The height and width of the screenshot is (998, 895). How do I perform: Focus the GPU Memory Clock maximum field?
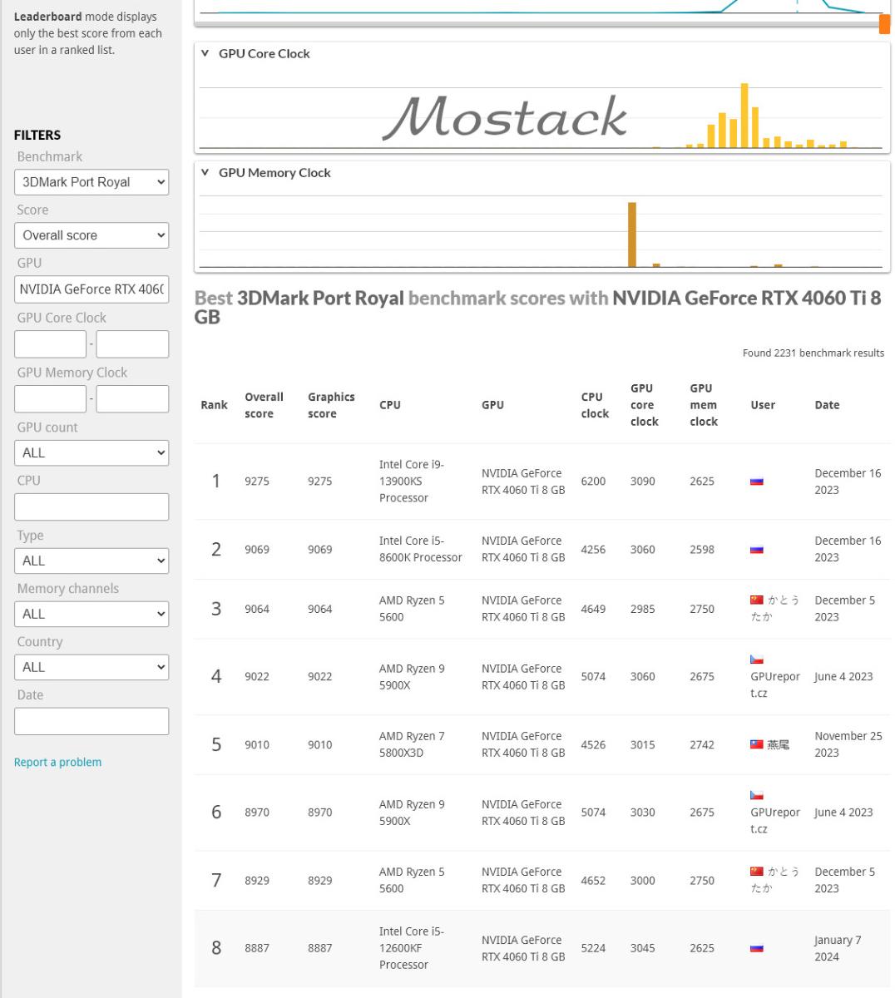(x=132, y=399)
